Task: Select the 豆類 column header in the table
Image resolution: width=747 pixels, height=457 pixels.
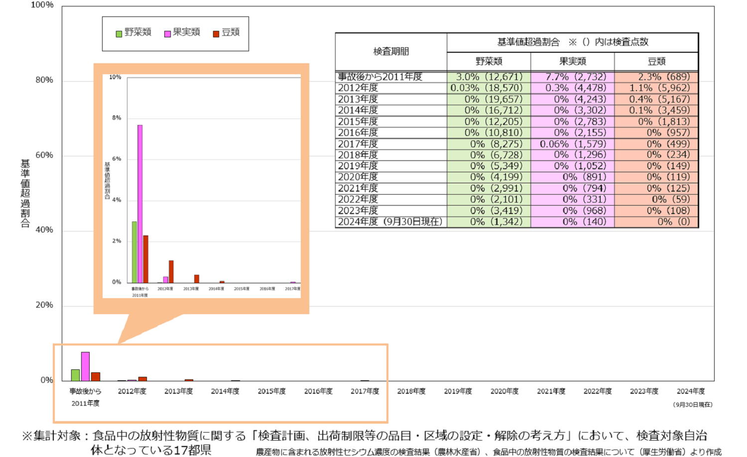Action: tap(656, 61)
